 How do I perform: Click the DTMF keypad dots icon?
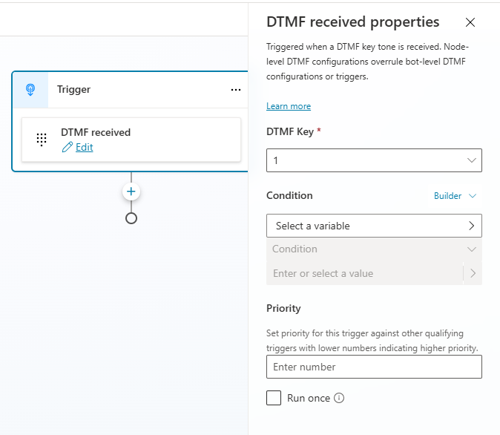[x=42, y=140]
